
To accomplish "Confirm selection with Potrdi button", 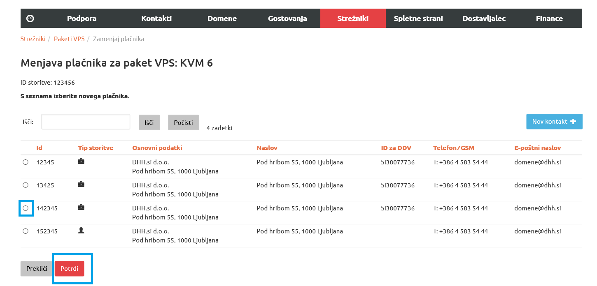I will click(70, 269).
